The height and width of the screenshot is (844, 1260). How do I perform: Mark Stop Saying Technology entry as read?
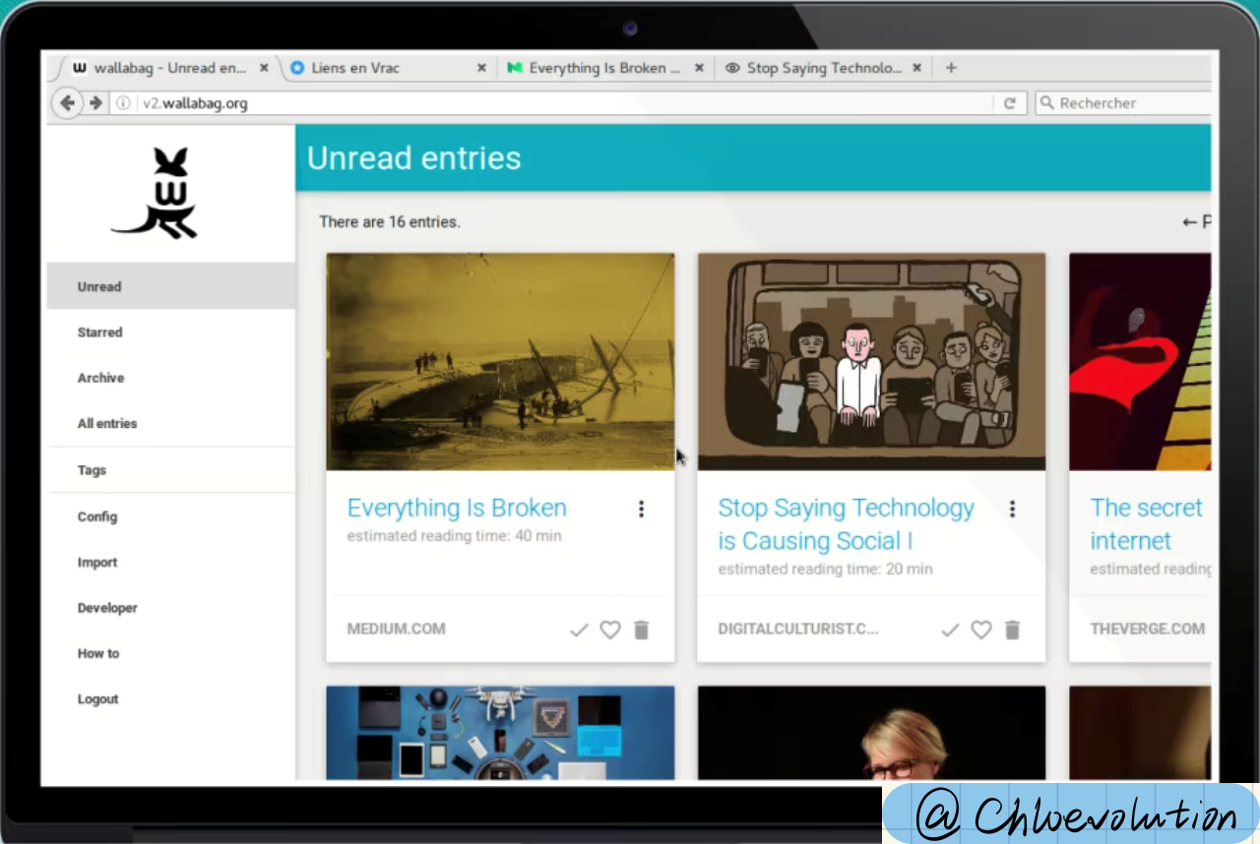click(950, 630)
